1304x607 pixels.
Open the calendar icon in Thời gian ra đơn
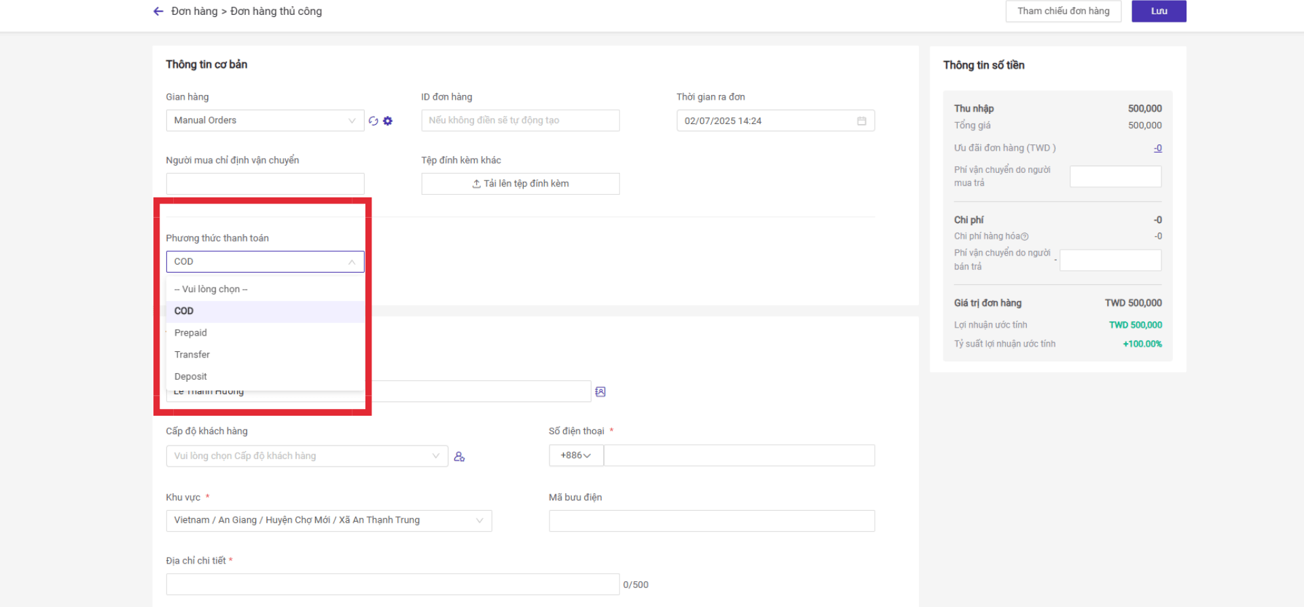click(x=861, y=121)
